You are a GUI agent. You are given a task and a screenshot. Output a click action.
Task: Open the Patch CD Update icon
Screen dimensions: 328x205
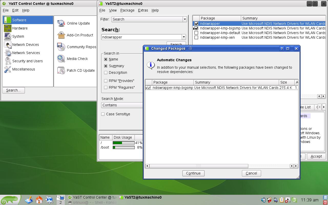61,70
